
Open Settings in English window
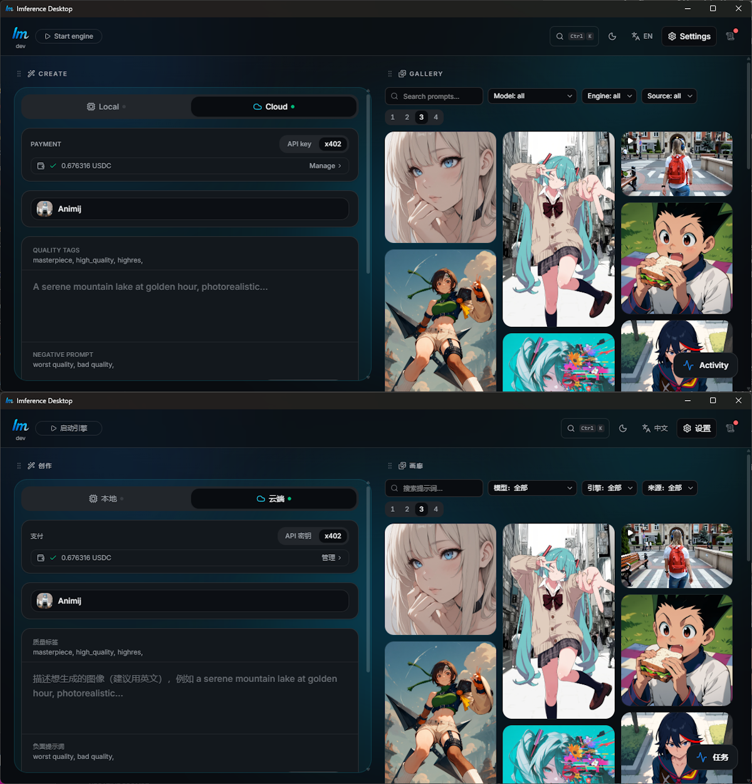689,36
